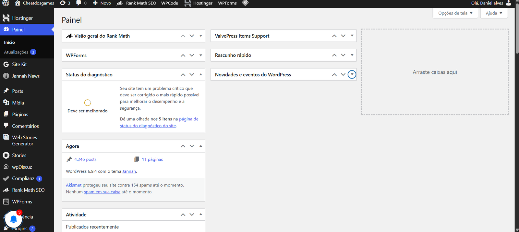Image resolution: width=519 pixels, height=232 pixels.
Task: Toggle the WPForms widget panel open
Action: [x=201, y=55]
